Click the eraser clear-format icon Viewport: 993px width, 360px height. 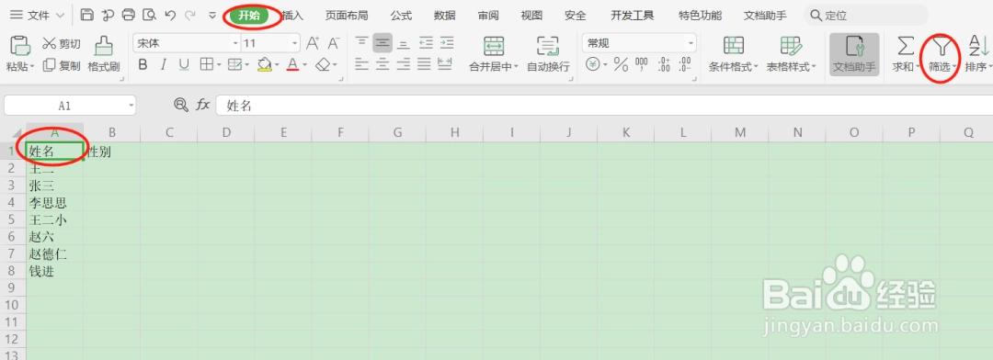pyautogui.click(x=323, y=64)
